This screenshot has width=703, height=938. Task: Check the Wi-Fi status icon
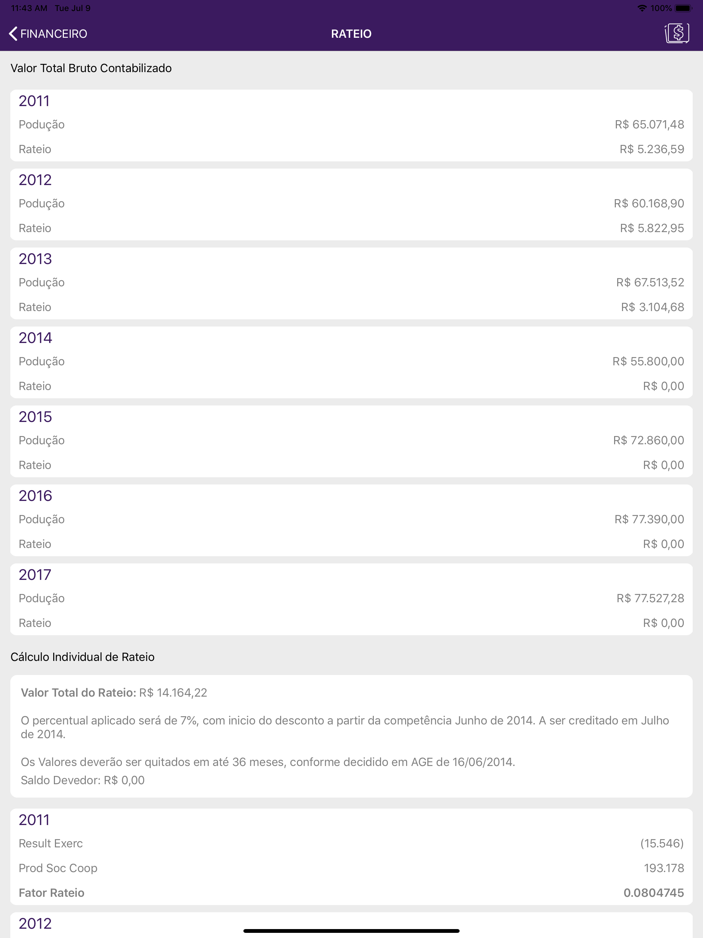pos(642,8)
